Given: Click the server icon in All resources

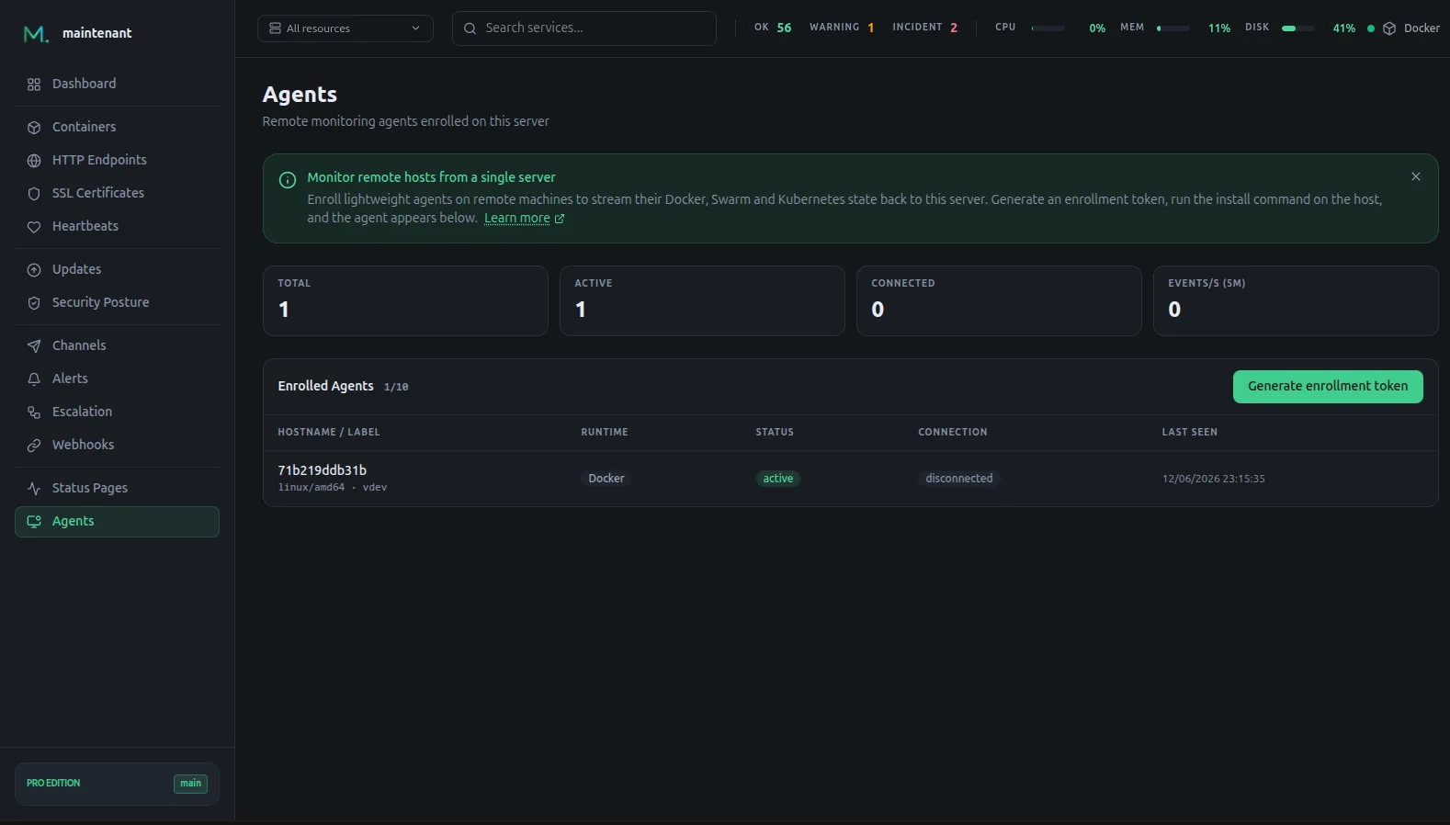Looking at the screenshot, I should click(x=275, y=28).
